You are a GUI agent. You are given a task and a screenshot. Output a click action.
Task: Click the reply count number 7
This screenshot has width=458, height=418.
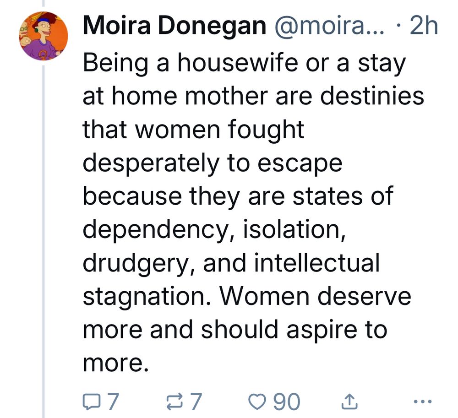tap(113, 402)
